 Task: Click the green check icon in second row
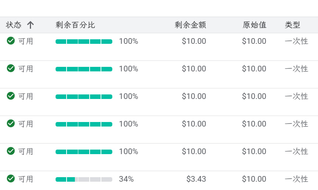11,68
